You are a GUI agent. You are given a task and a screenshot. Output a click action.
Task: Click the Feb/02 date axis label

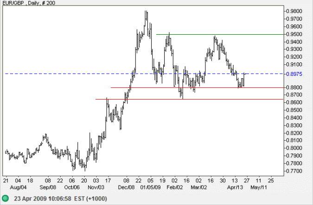pyautogui.click(x=175, y=187)
